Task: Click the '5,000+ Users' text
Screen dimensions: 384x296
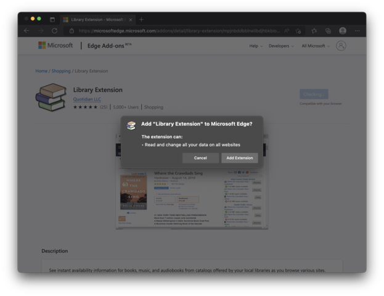Action: 126,107
